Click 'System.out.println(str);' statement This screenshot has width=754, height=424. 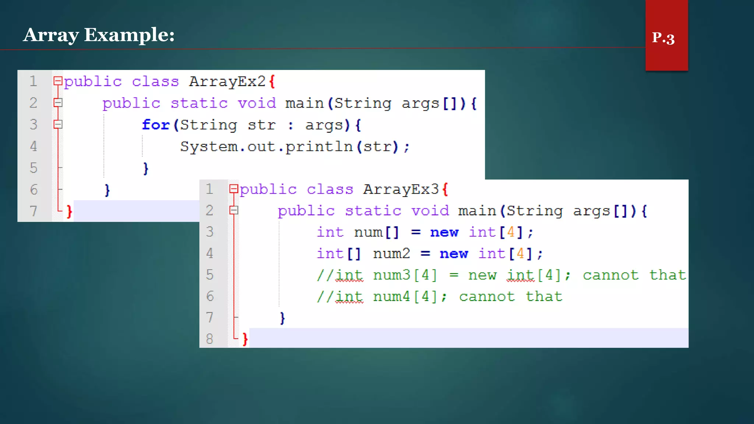coord(295,147)
